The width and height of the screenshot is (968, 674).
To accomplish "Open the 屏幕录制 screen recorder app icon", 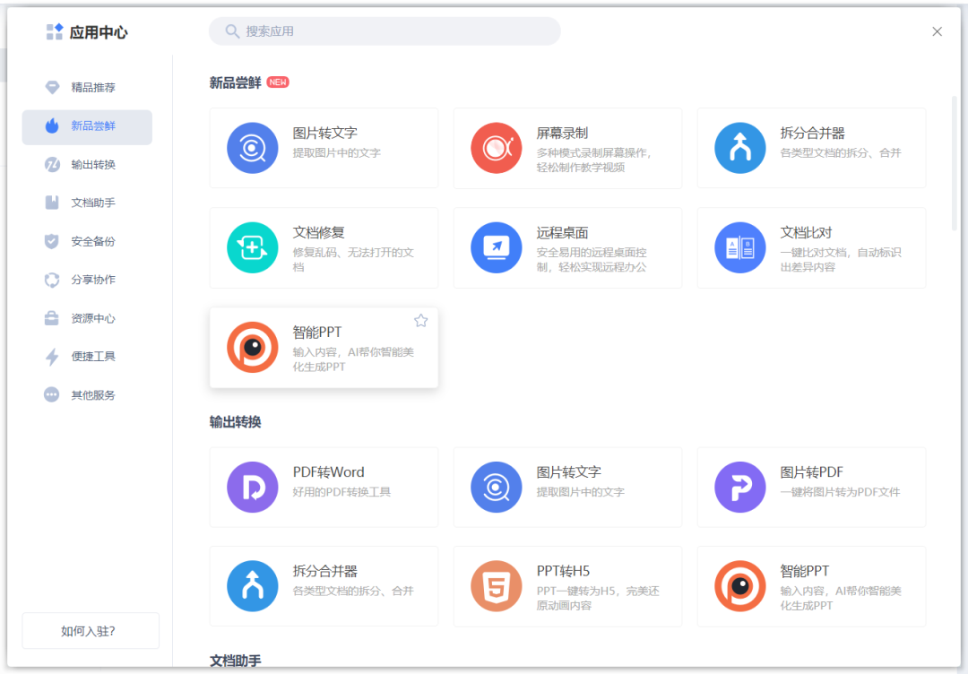I will click(x=497, y=148).
